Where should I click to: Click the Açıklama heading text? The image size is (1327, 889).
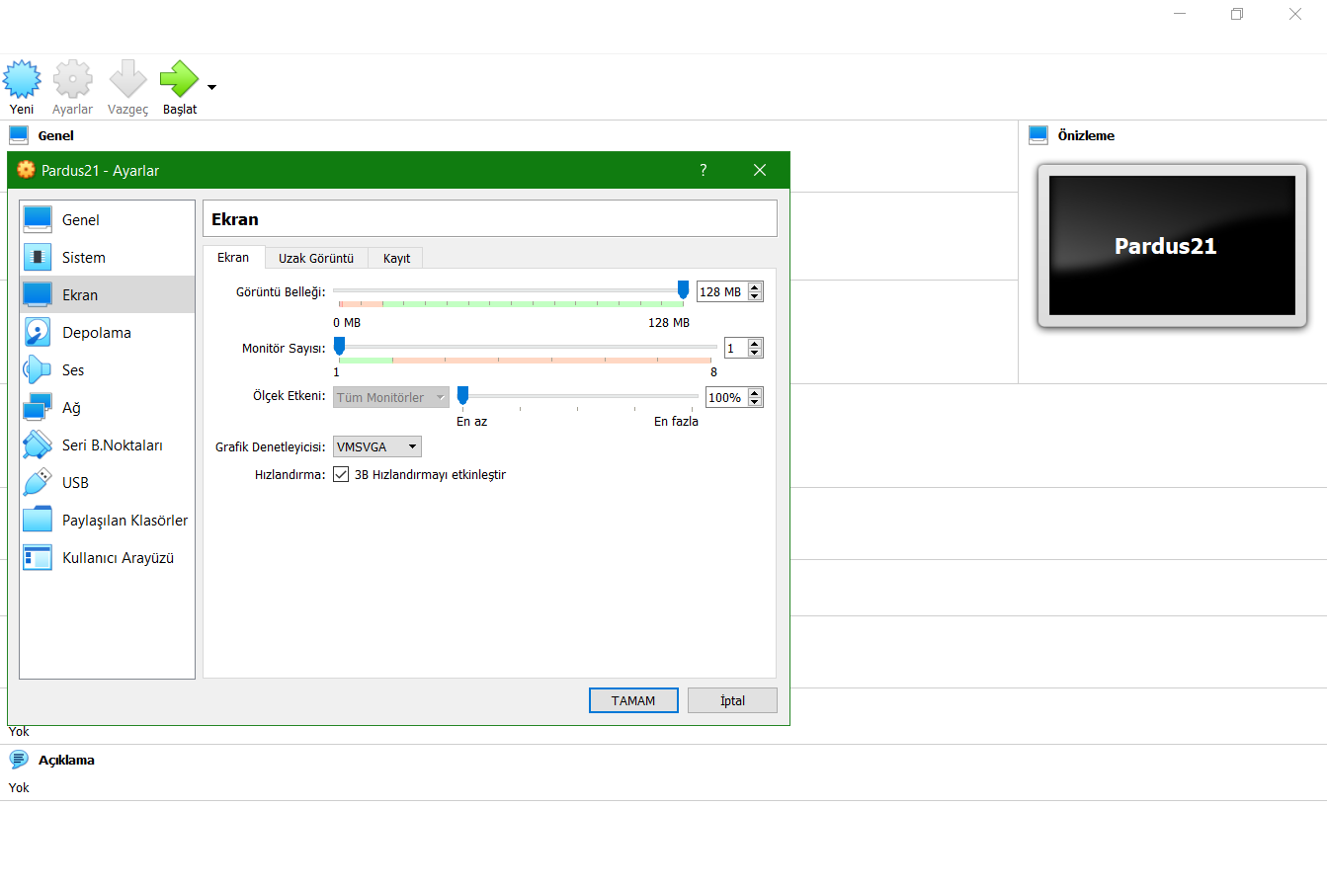(x=66, y=760)
